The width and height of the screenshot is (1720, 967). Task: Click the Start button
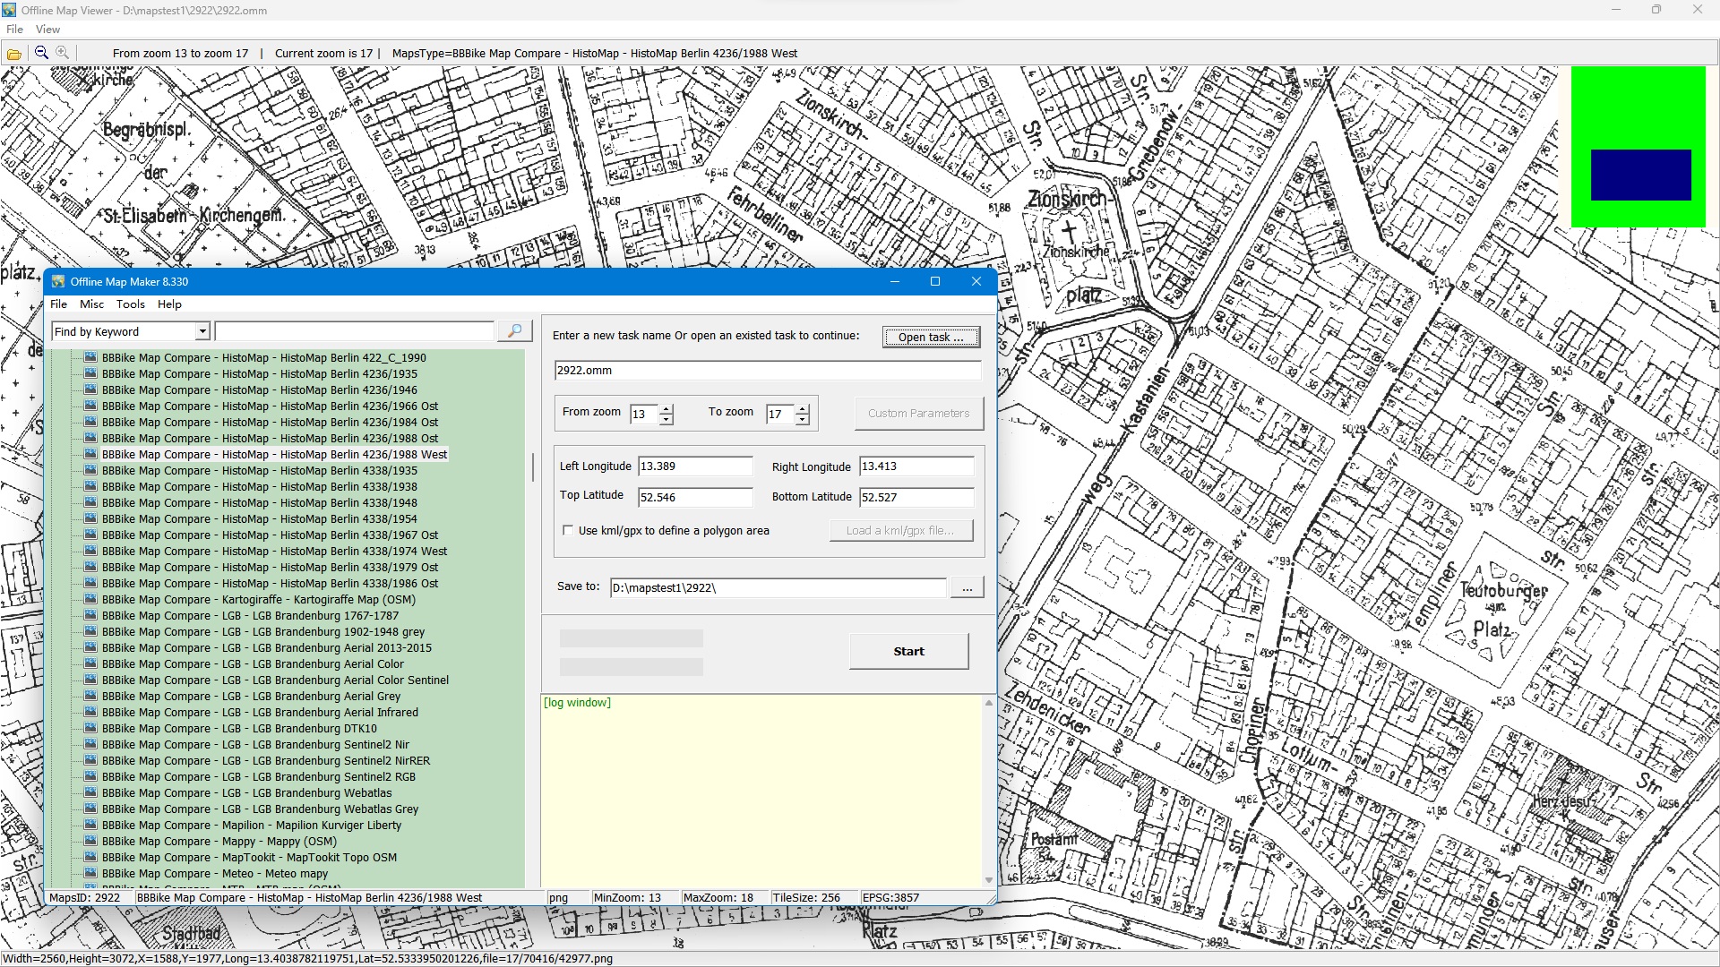[x=908, y=651]
